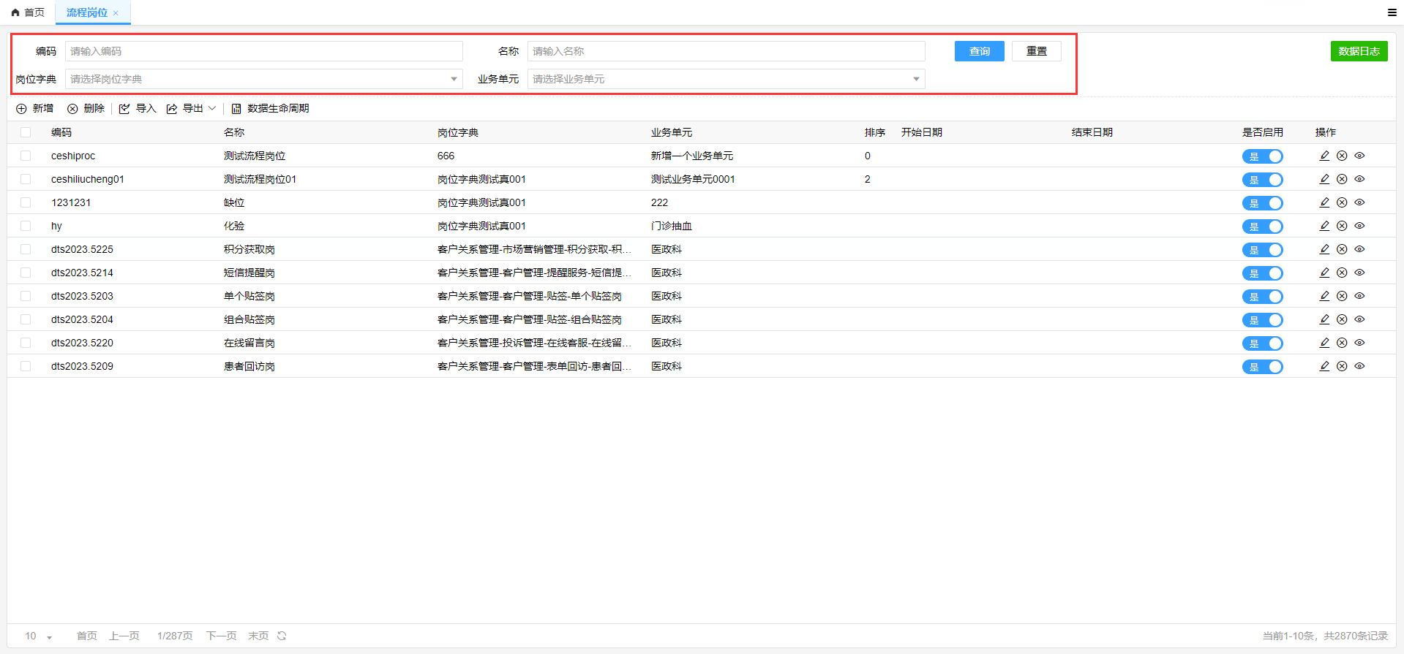1404x654 pixels.
Task: View details of the hy row
Action: coord(1359,226)
